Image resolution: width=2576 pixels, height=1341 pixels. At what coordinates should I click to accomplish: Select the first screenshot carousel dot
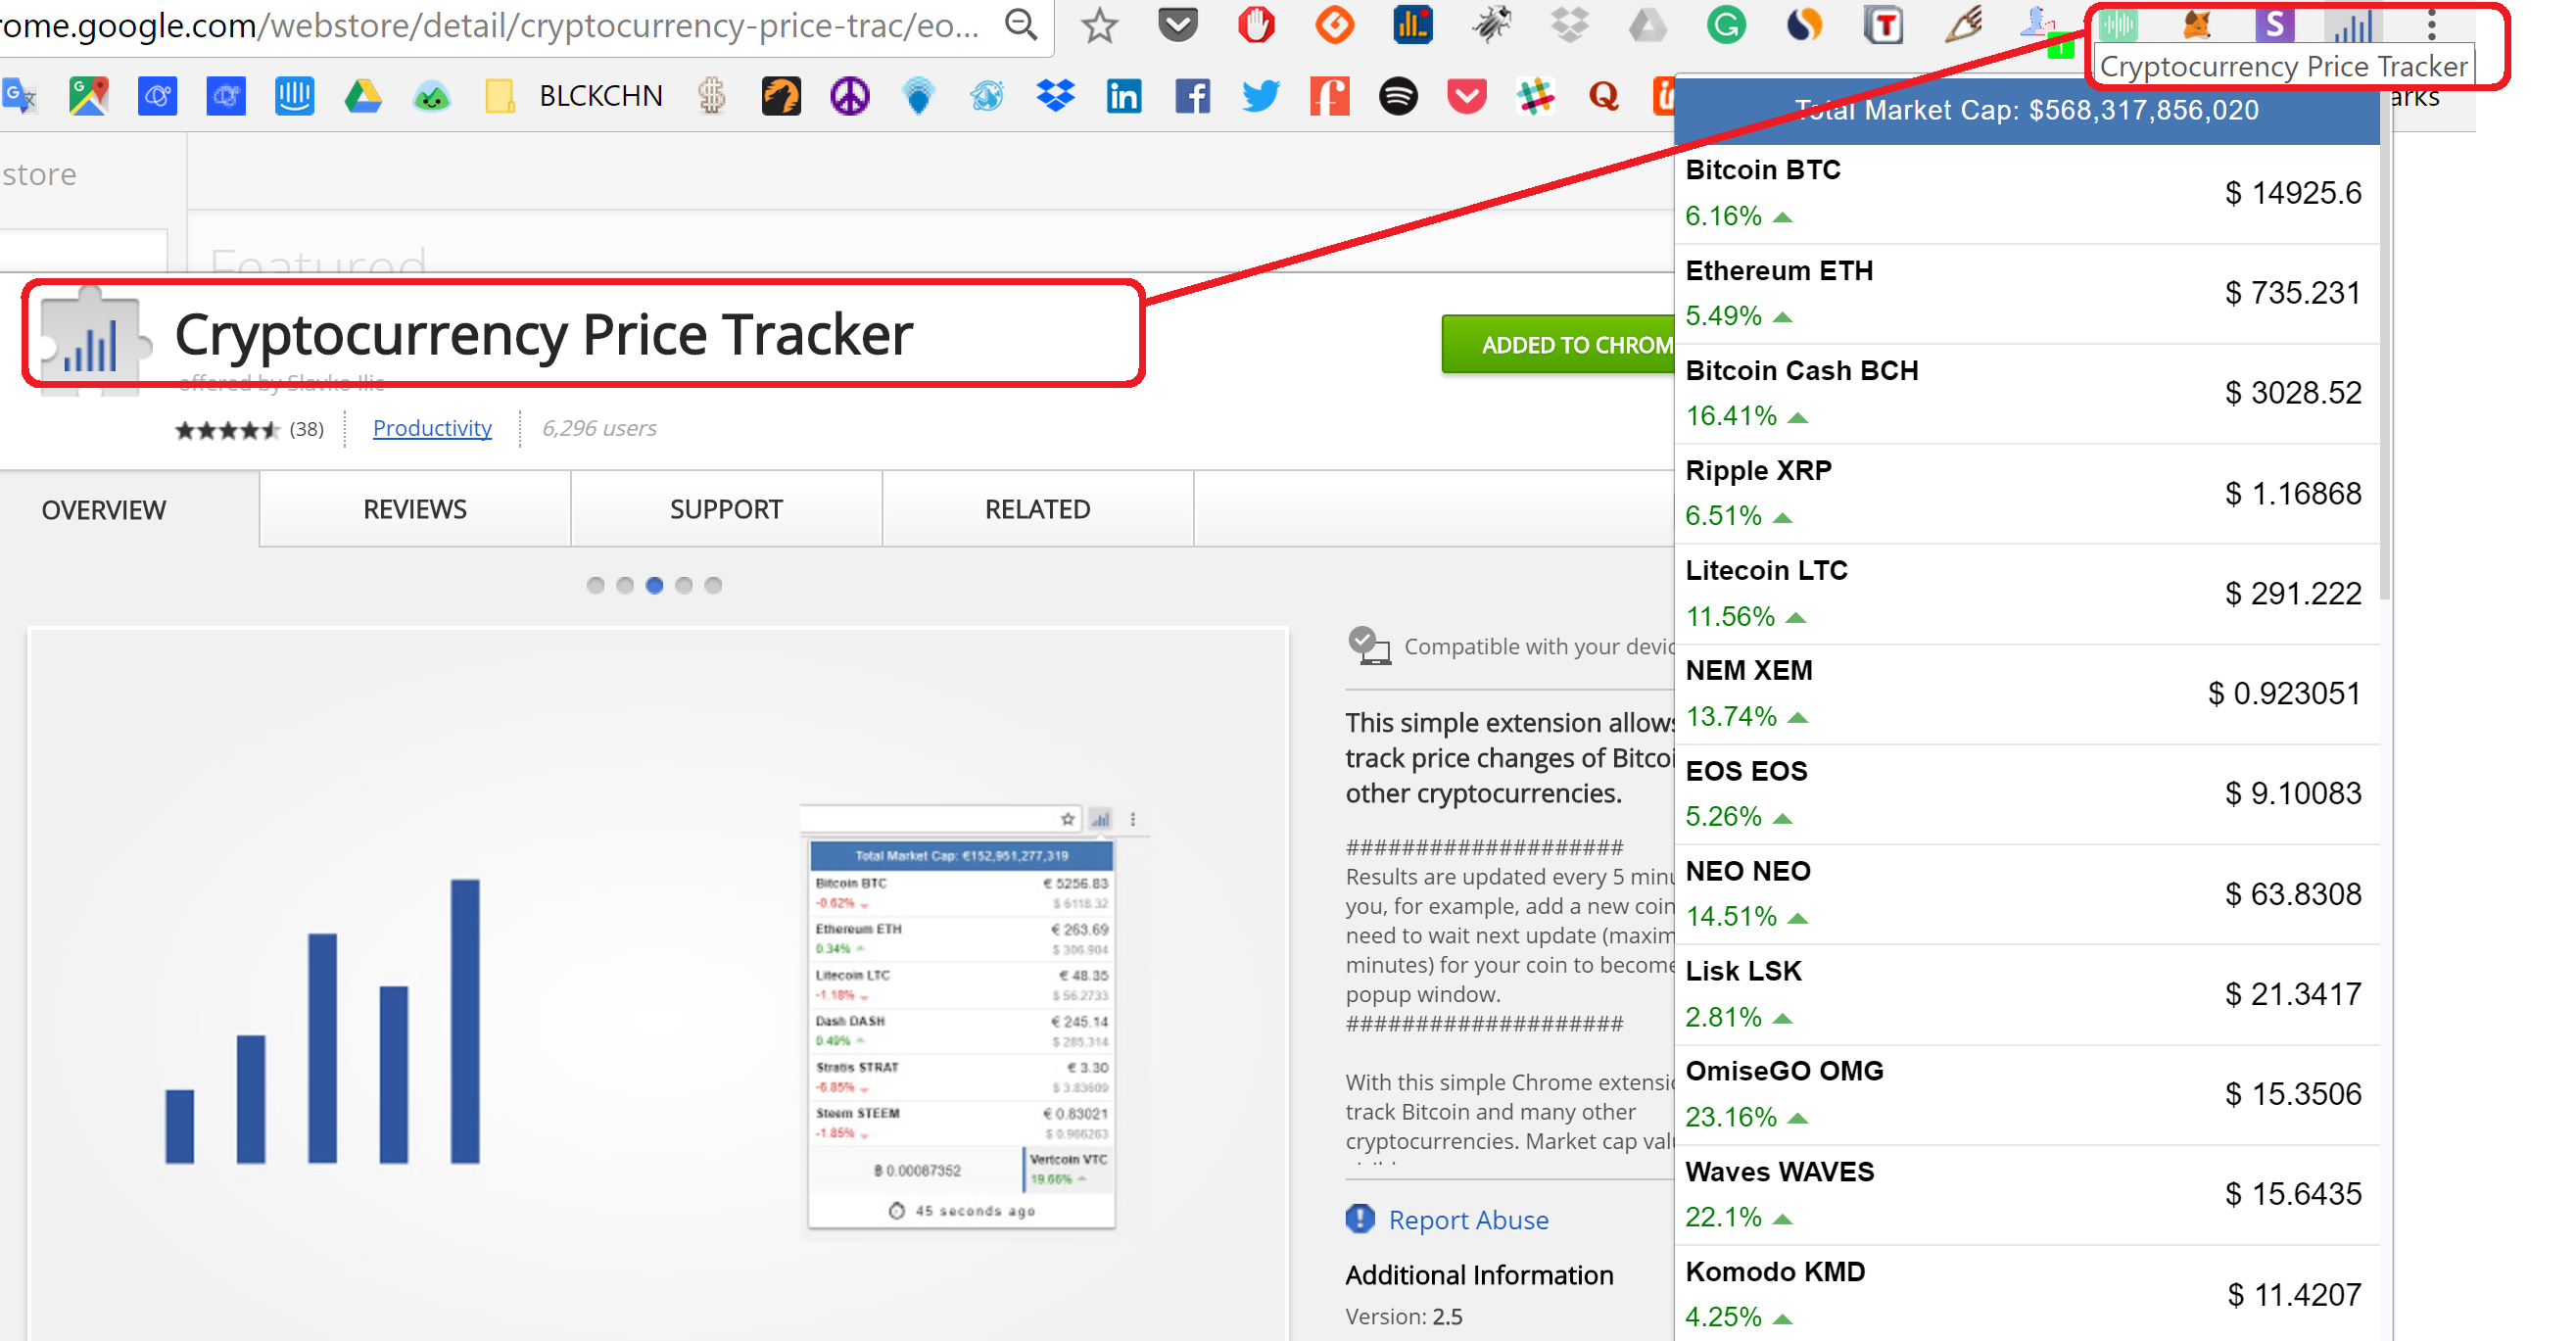click(595, 585)
